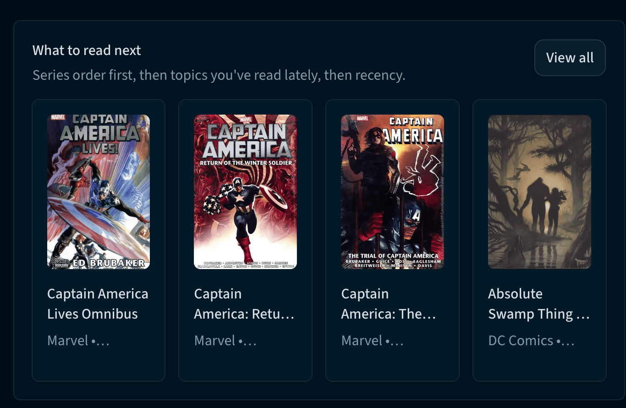Click the View all button

(x=570, y=58)
